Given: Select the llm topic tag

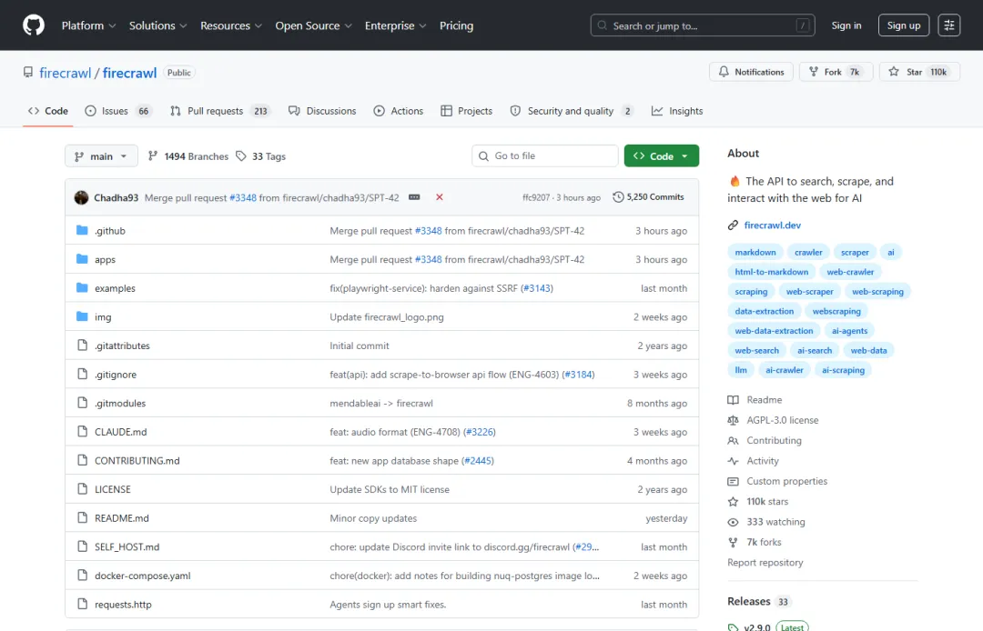Looking at the screenshot, I should point(740,371).
